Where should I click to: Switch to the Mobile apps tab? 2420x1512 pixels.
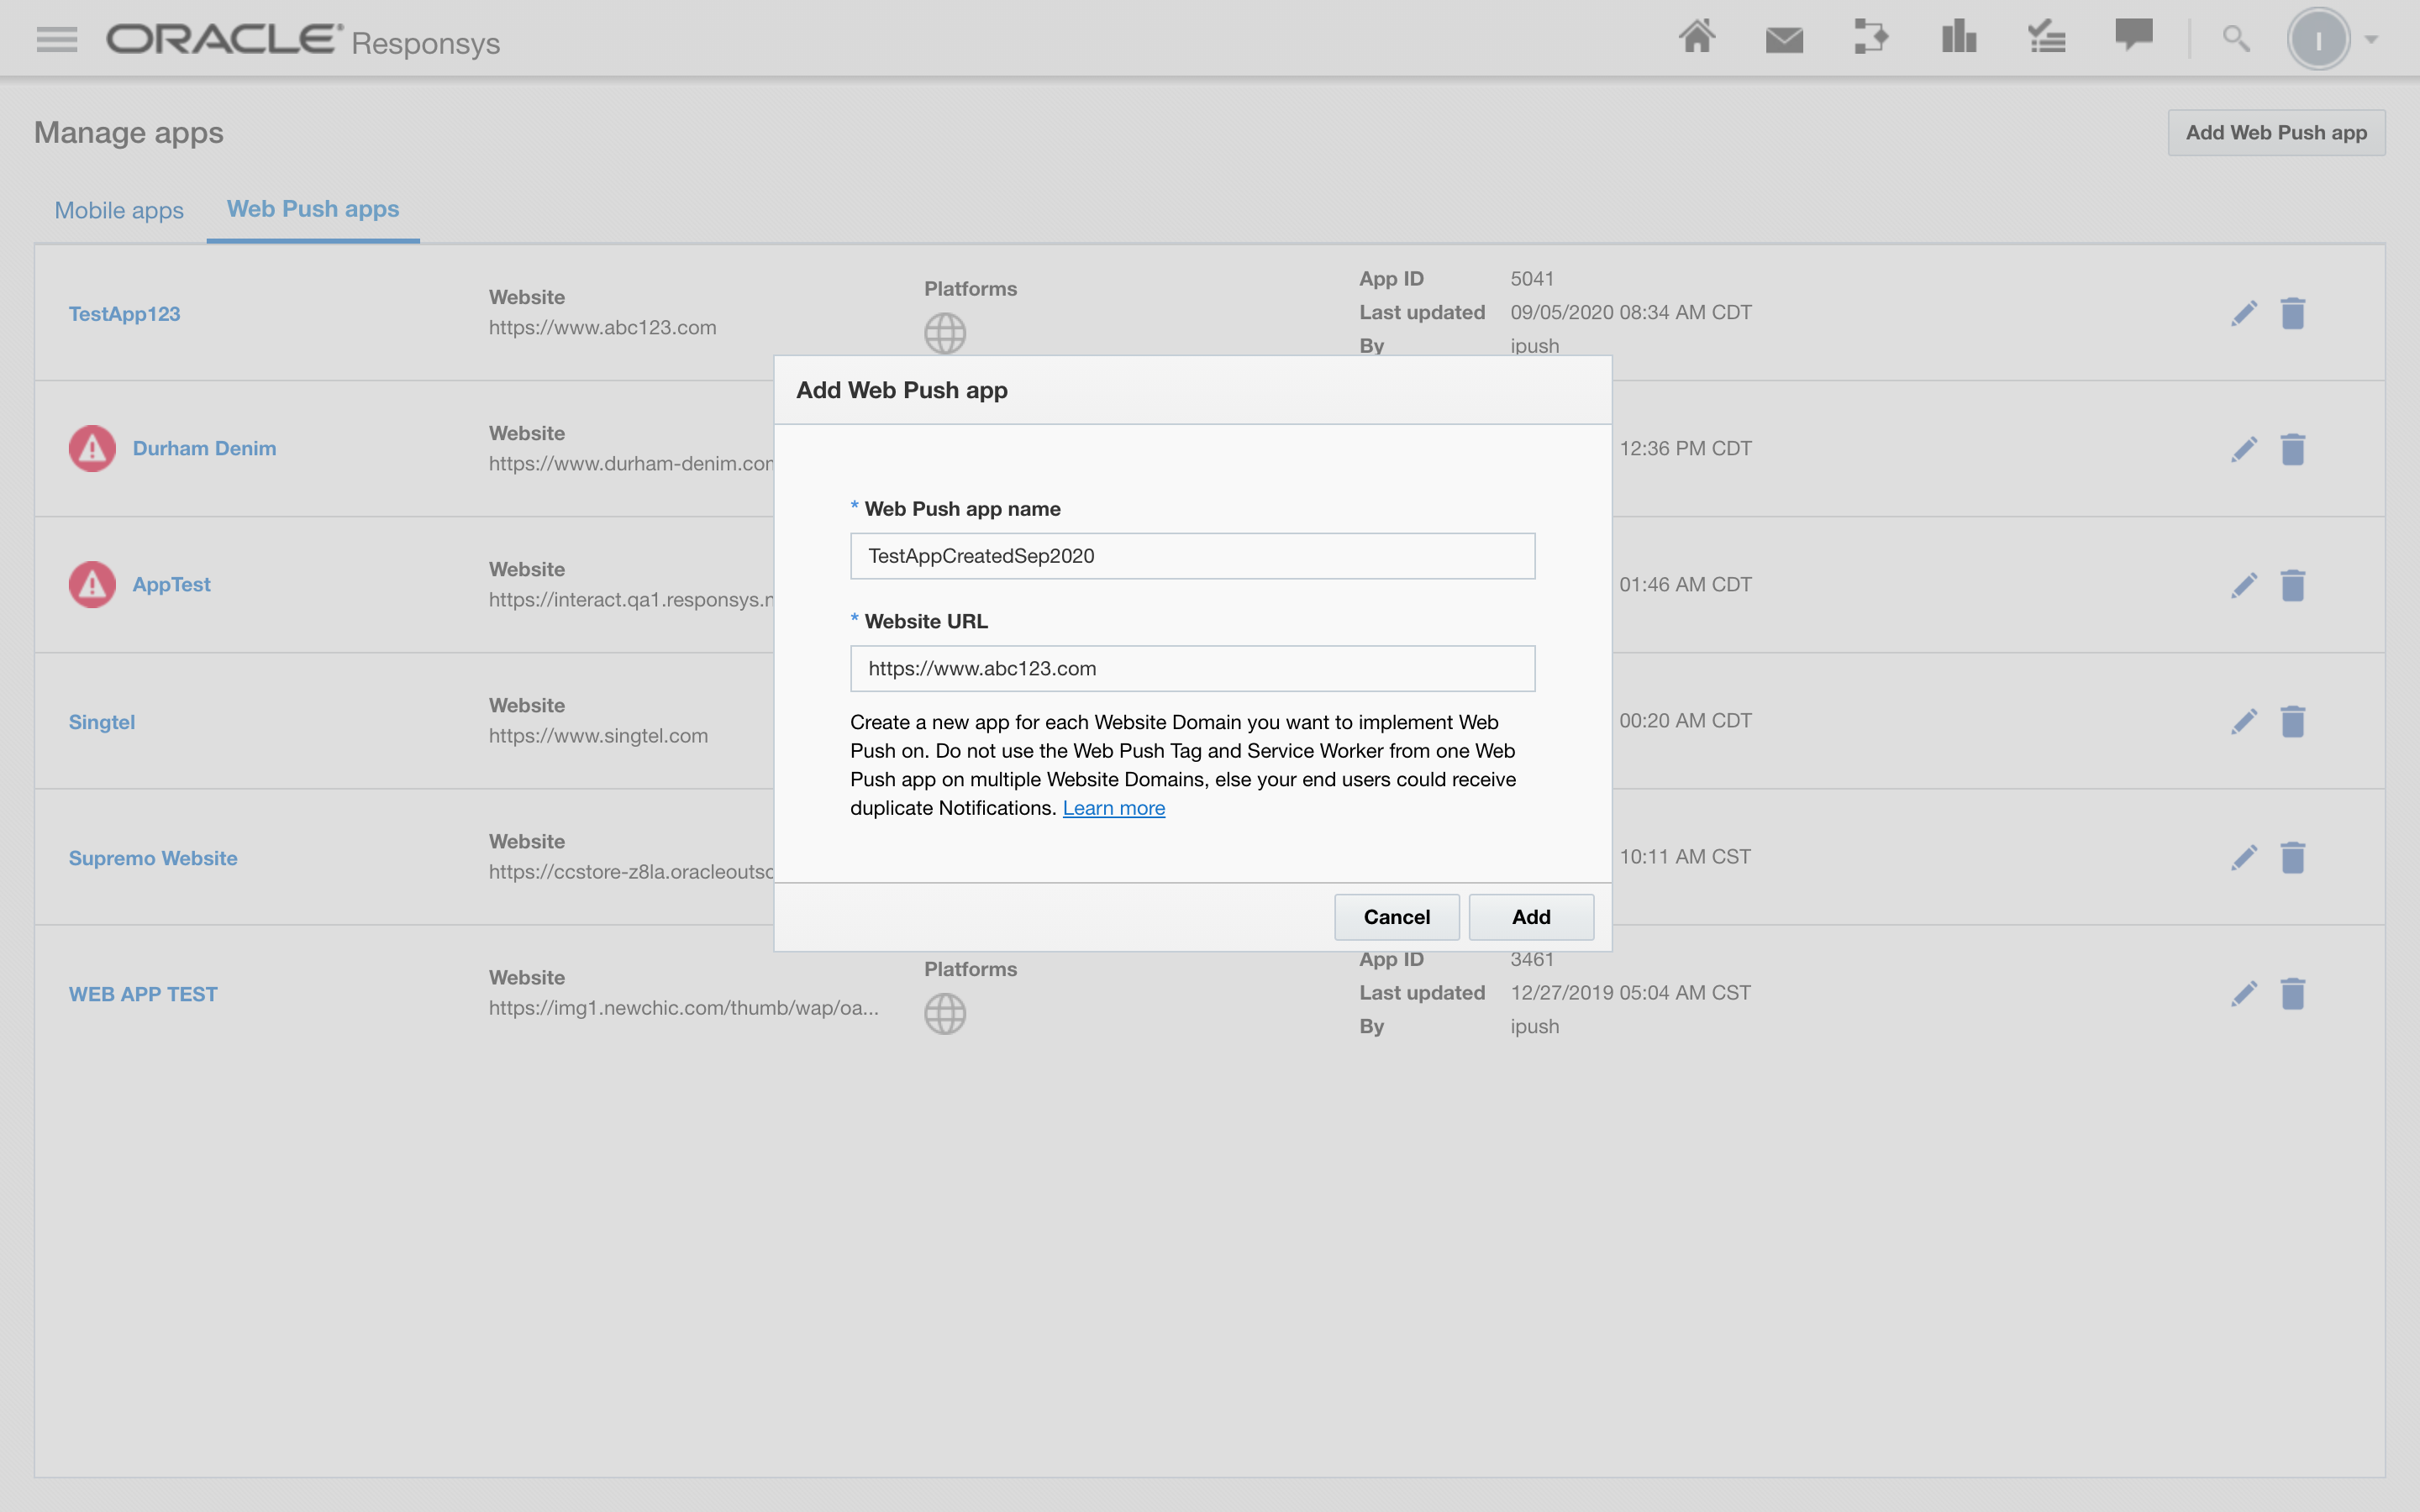point(119,210)
